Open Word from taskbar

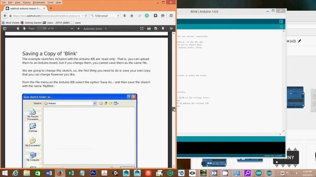pyautogui.click(x=49, y=173)
